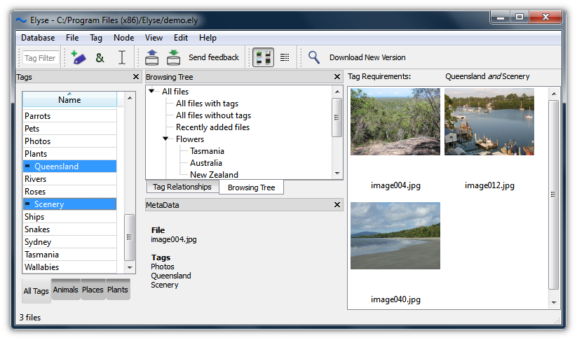Viewport: 577px width, 340px height.
Task: Select the image012.jpg harbor thumbnail
Action: pyautogui.click(x=489, y=122)
